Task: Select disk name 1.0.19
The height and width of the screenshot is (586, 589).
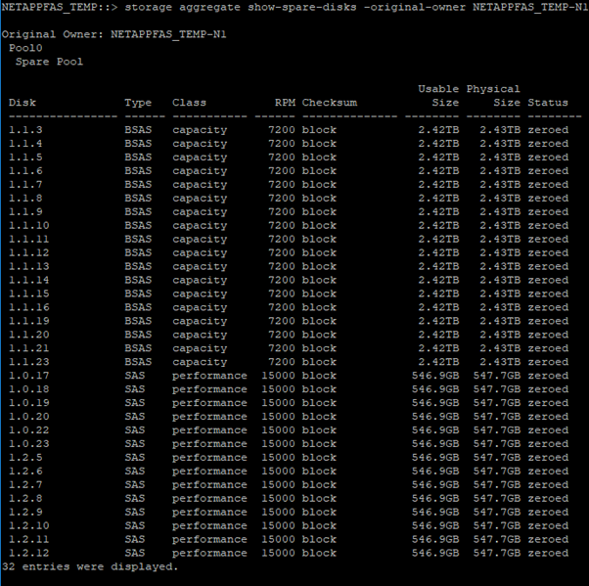Action: (x=29, y=403)
